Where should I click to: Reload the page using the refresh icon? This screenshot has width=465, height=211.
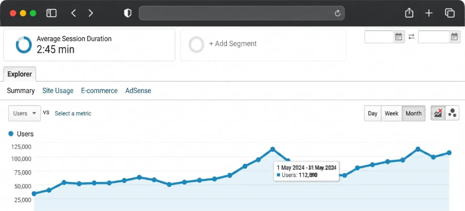(x=337, y=13)
